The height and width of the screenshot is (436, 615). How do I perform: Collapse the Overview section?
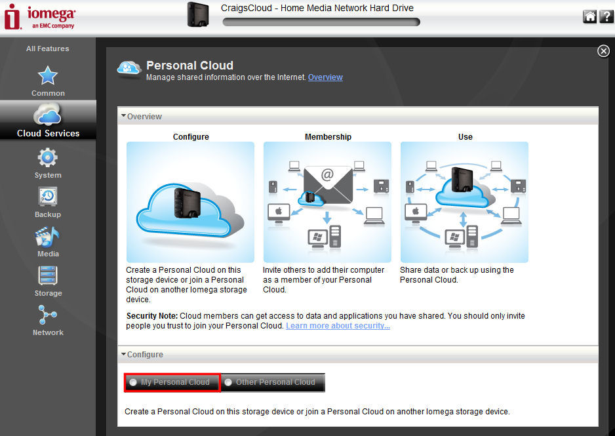(123, 116)
